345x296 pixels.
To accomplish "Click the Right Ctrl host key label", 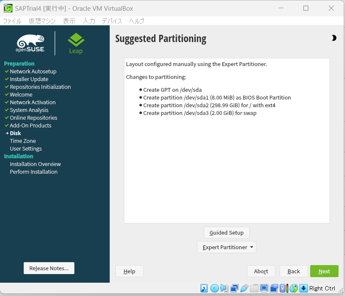I will coord(322,288).
